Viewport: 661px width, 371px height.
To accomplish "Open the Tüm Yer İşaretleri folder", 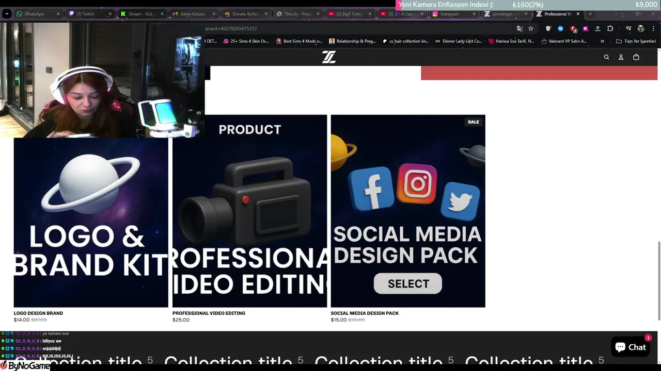I will click(636, 41).
